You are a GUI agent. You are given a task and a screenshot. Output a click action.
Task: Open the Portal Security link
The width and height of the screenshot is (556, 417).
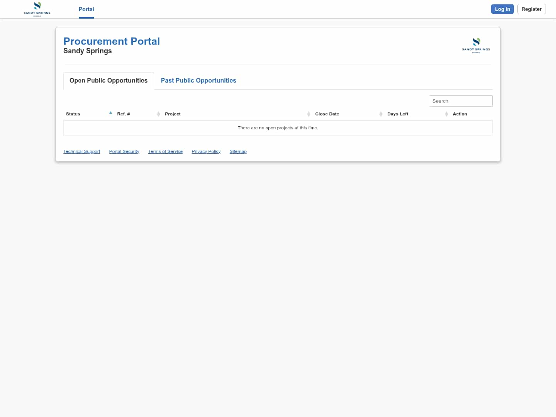pyautogui.click(x=124, y=151)
